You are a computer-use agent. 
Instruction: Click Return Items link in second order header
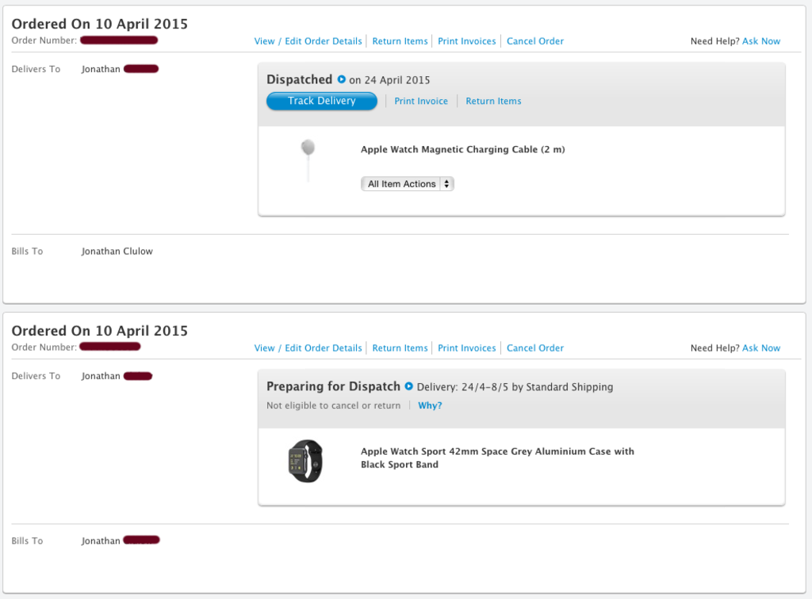point(400,348)
